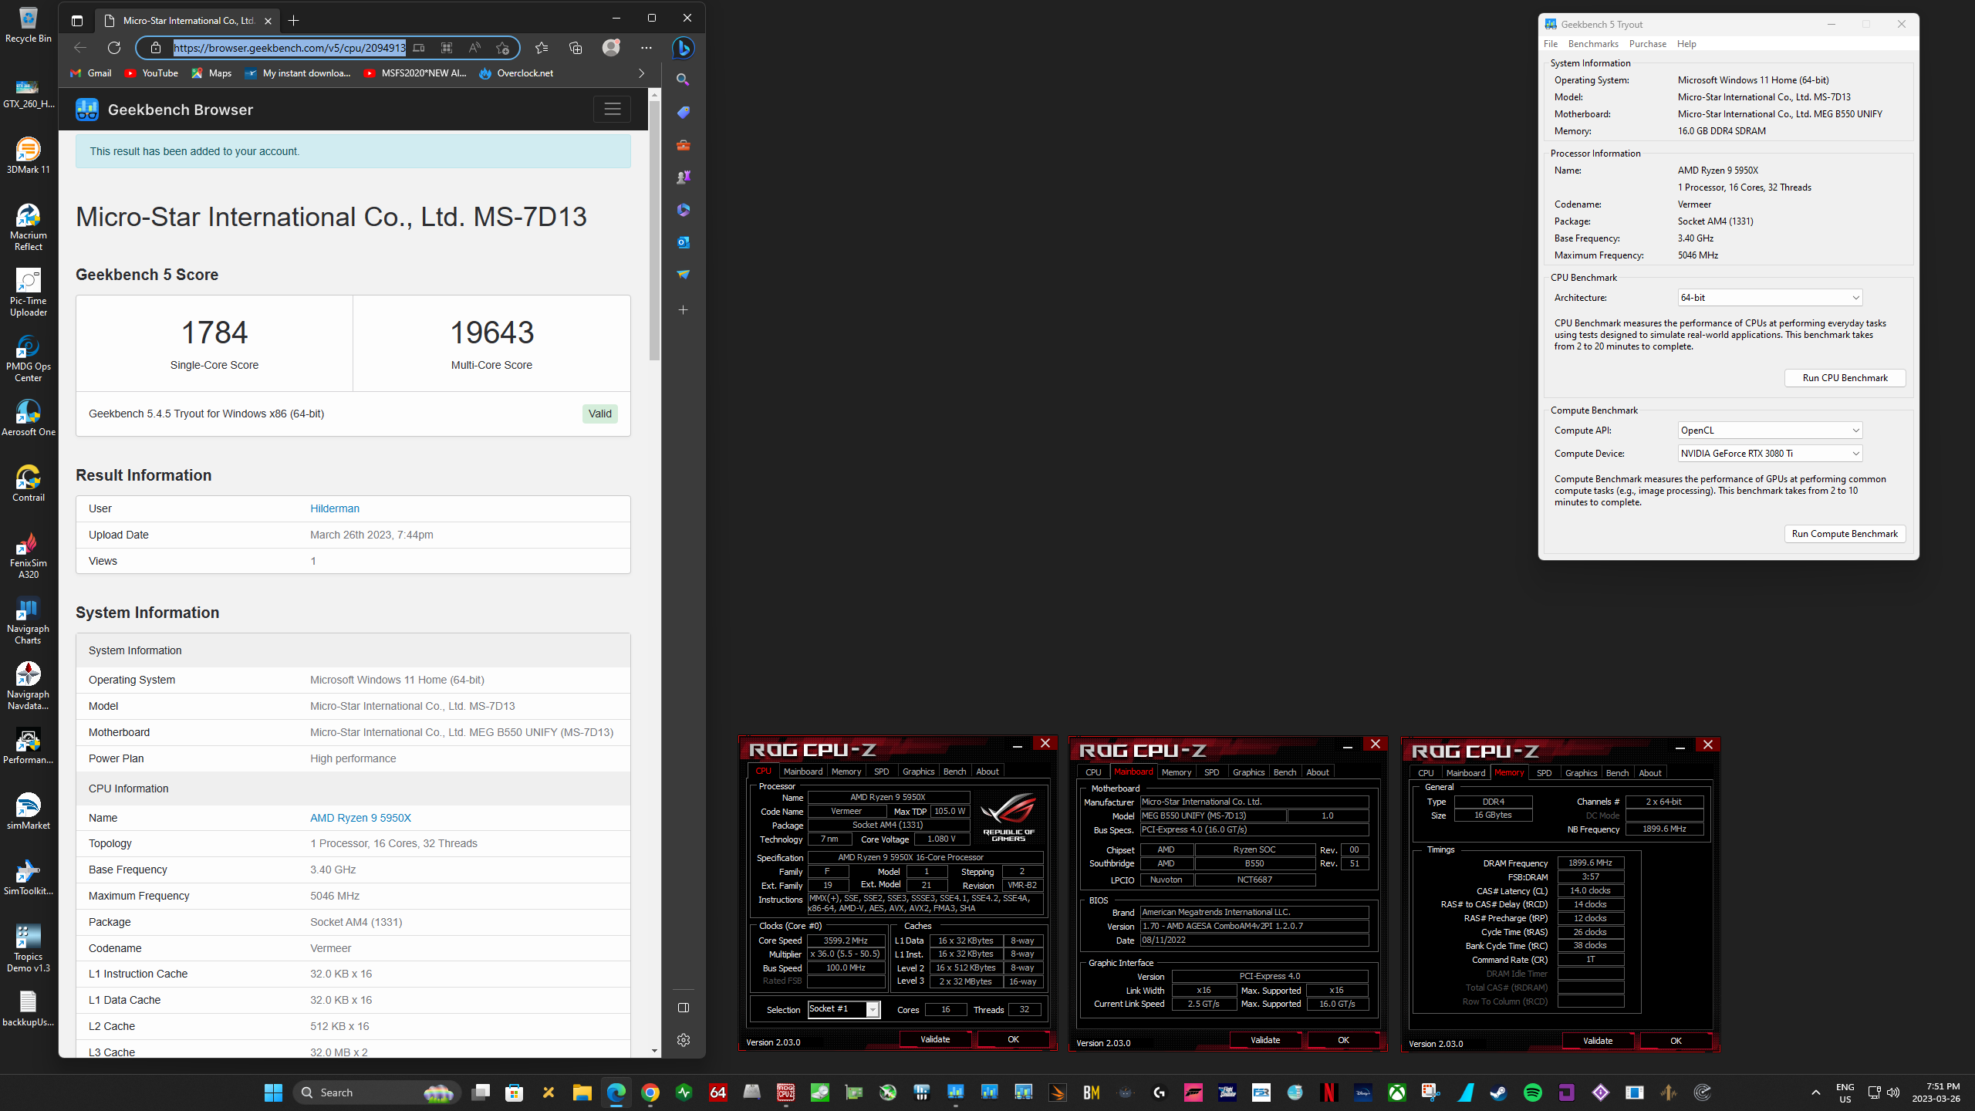The height and width of the screenshot is (1111, 1975).
Task: Open Macrium Reflect desktop shortcut
Action: pyautogui.click(x=29, y=227)
